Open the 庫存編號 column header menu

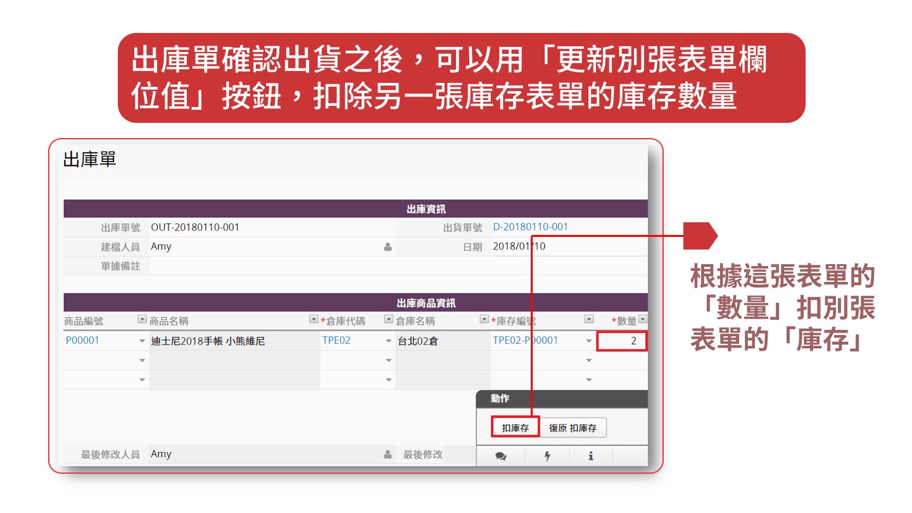click(x=589, y=320)
